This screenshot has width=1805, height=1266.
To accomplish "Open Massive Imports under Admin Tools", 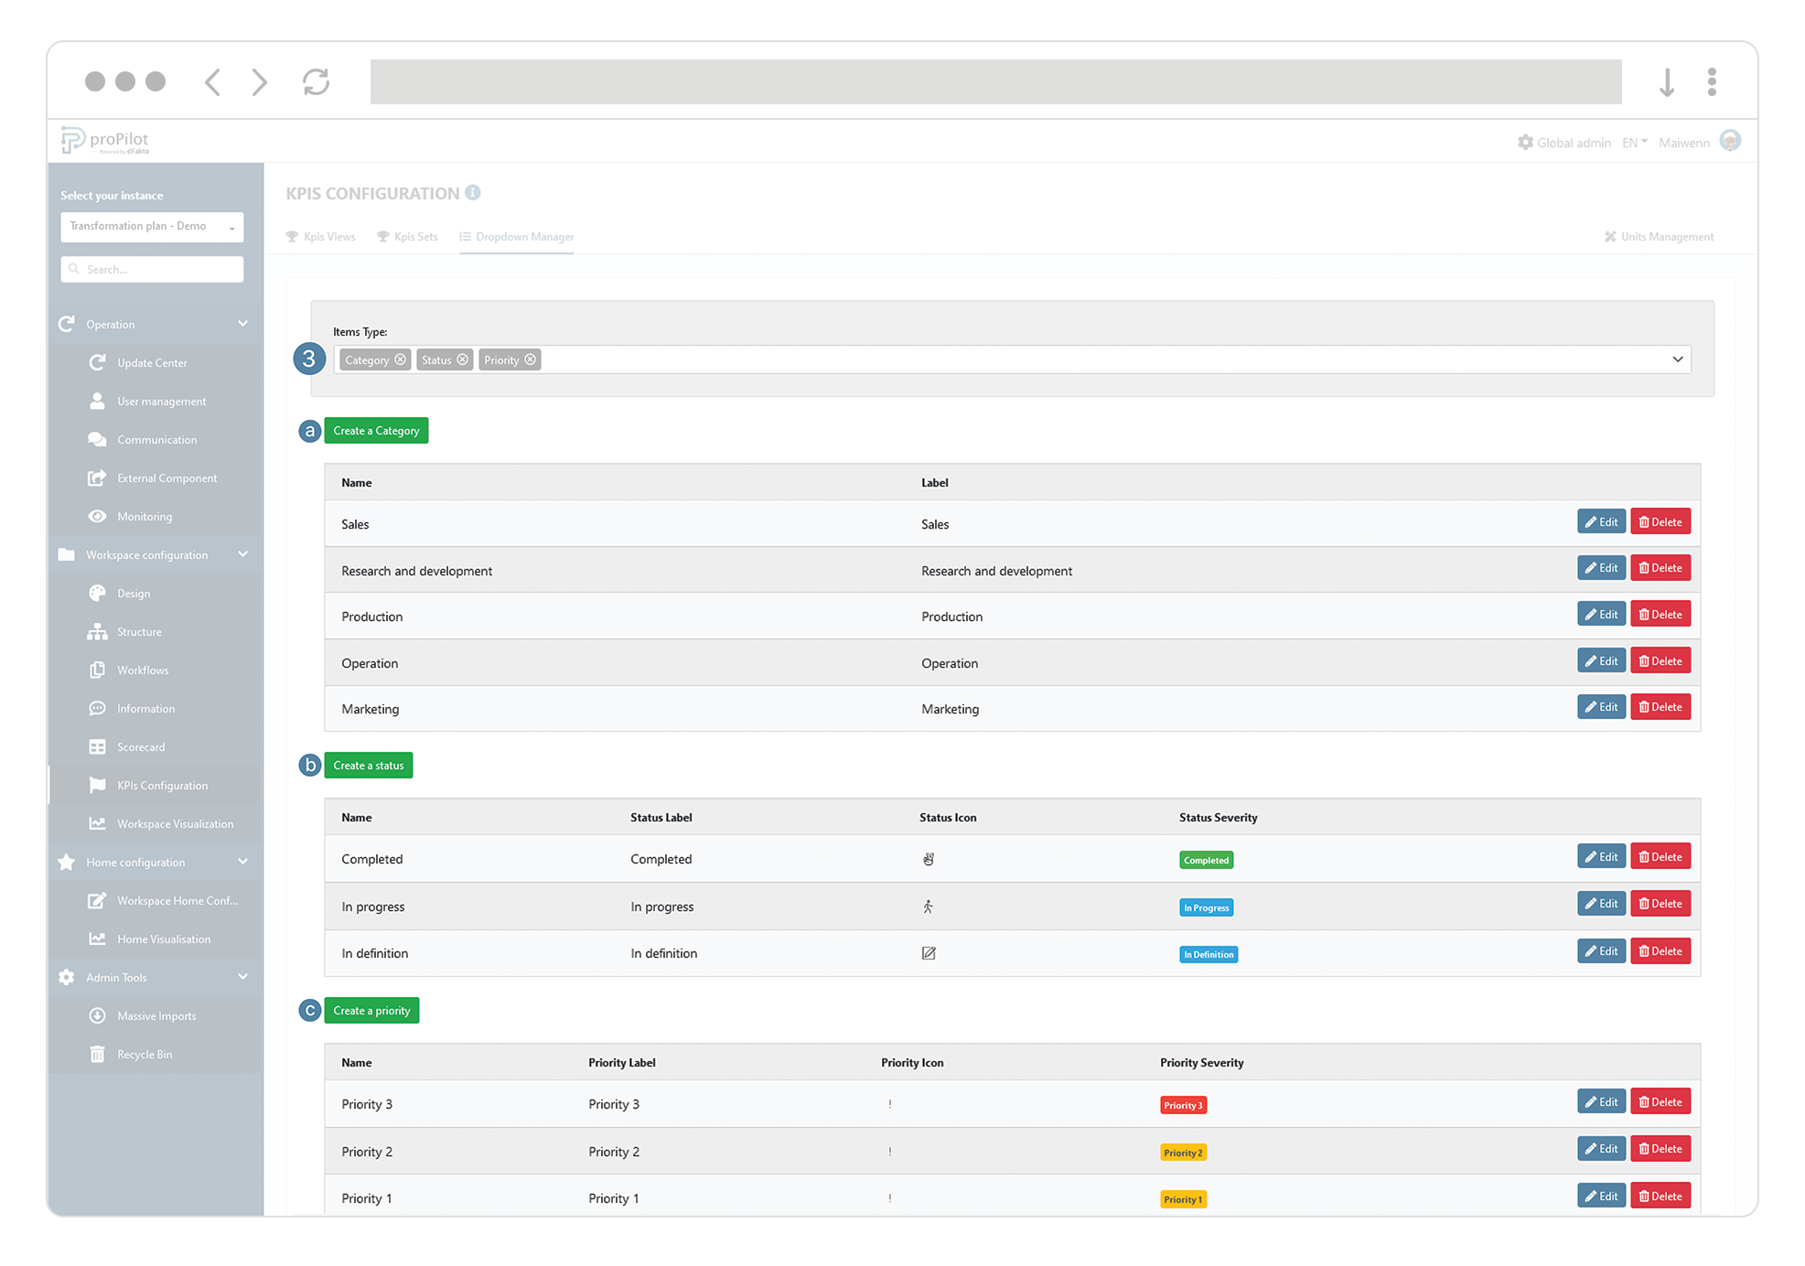I will [98, 1015].
